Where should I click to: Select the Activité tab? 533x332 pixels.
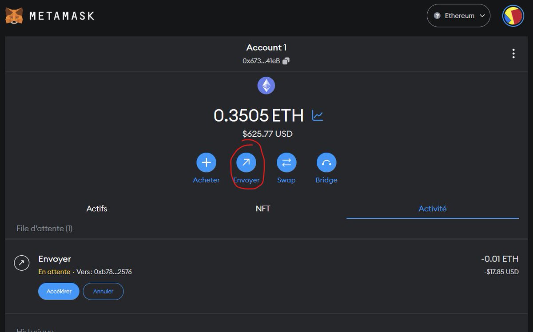tap(433, 209)
